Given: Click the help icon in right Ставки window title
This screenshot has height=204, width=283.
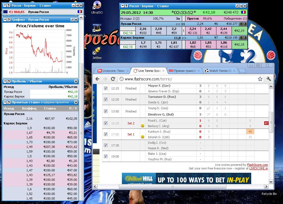Looking at the screenshot, I should click(126, 6).
